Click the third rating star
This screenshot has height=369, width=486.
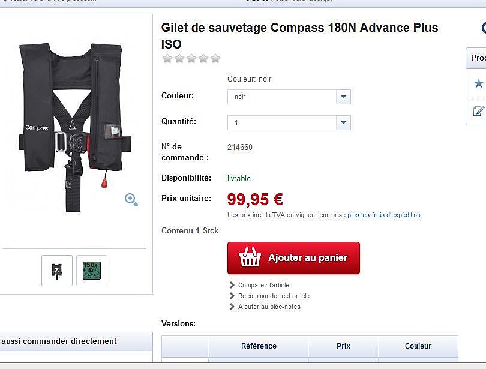[191, 58]
